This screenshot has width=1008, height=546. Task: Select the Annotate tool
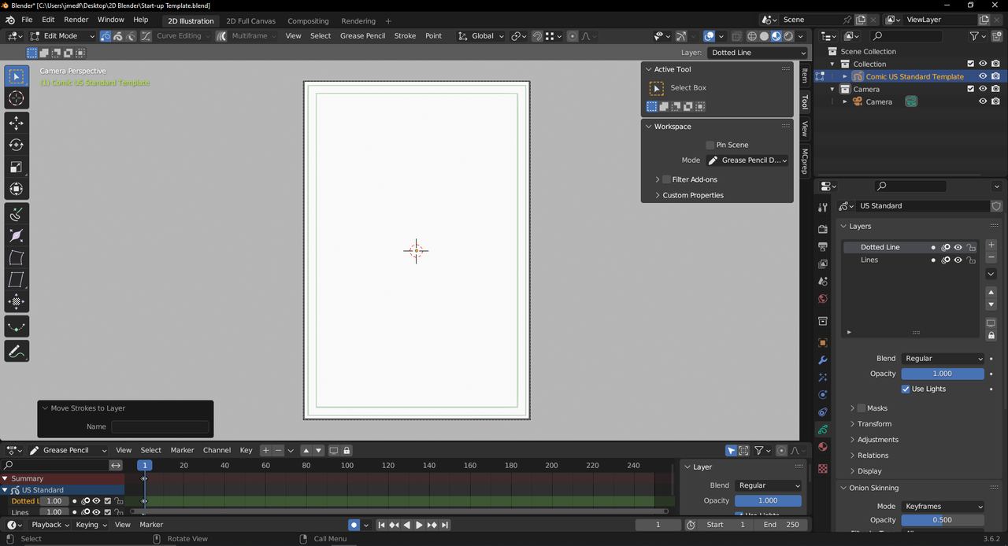(16, 352)
